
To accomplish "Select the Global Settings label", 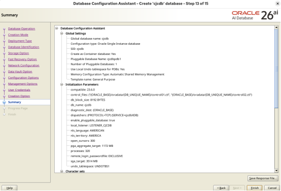I will 76,34.
